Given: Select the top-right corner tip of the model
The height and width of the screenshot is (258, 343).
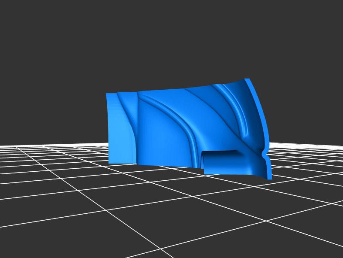Looking at the screenshot, I should click(x=247, y=79).
